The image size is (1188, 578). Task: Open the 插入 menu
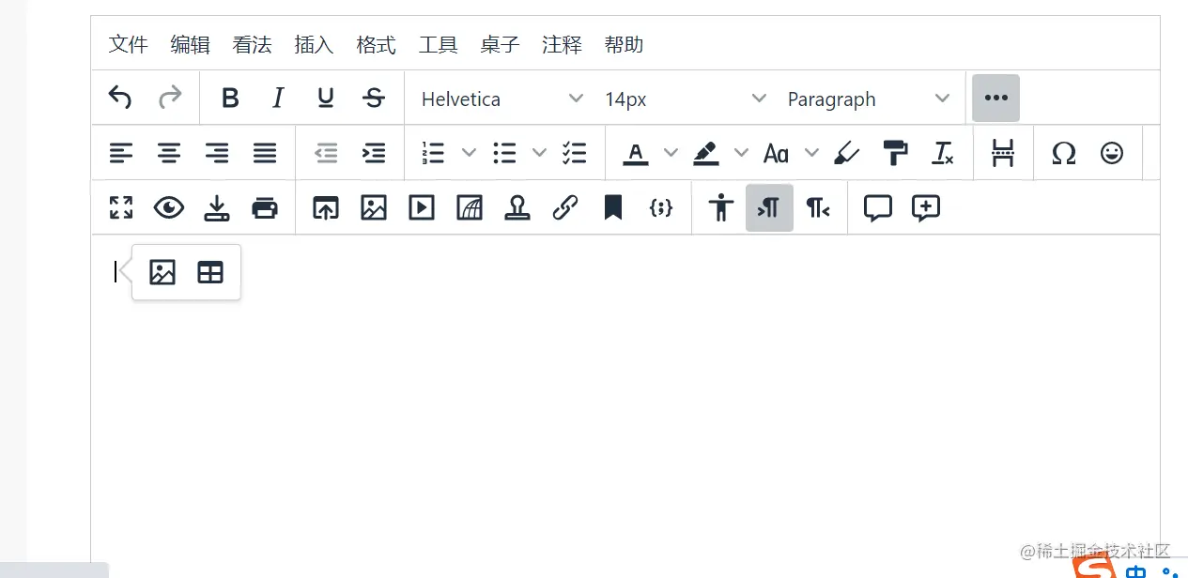click(313, 44)
